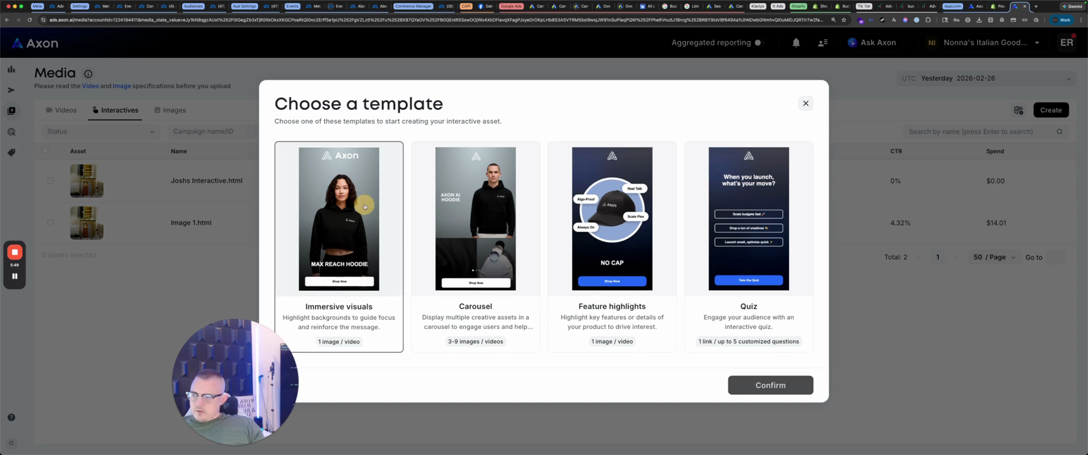The width and height of the screenshot is (1088, 455).
Task: Open the 50 / Page dropdown
Action: [x=994, y=257]
